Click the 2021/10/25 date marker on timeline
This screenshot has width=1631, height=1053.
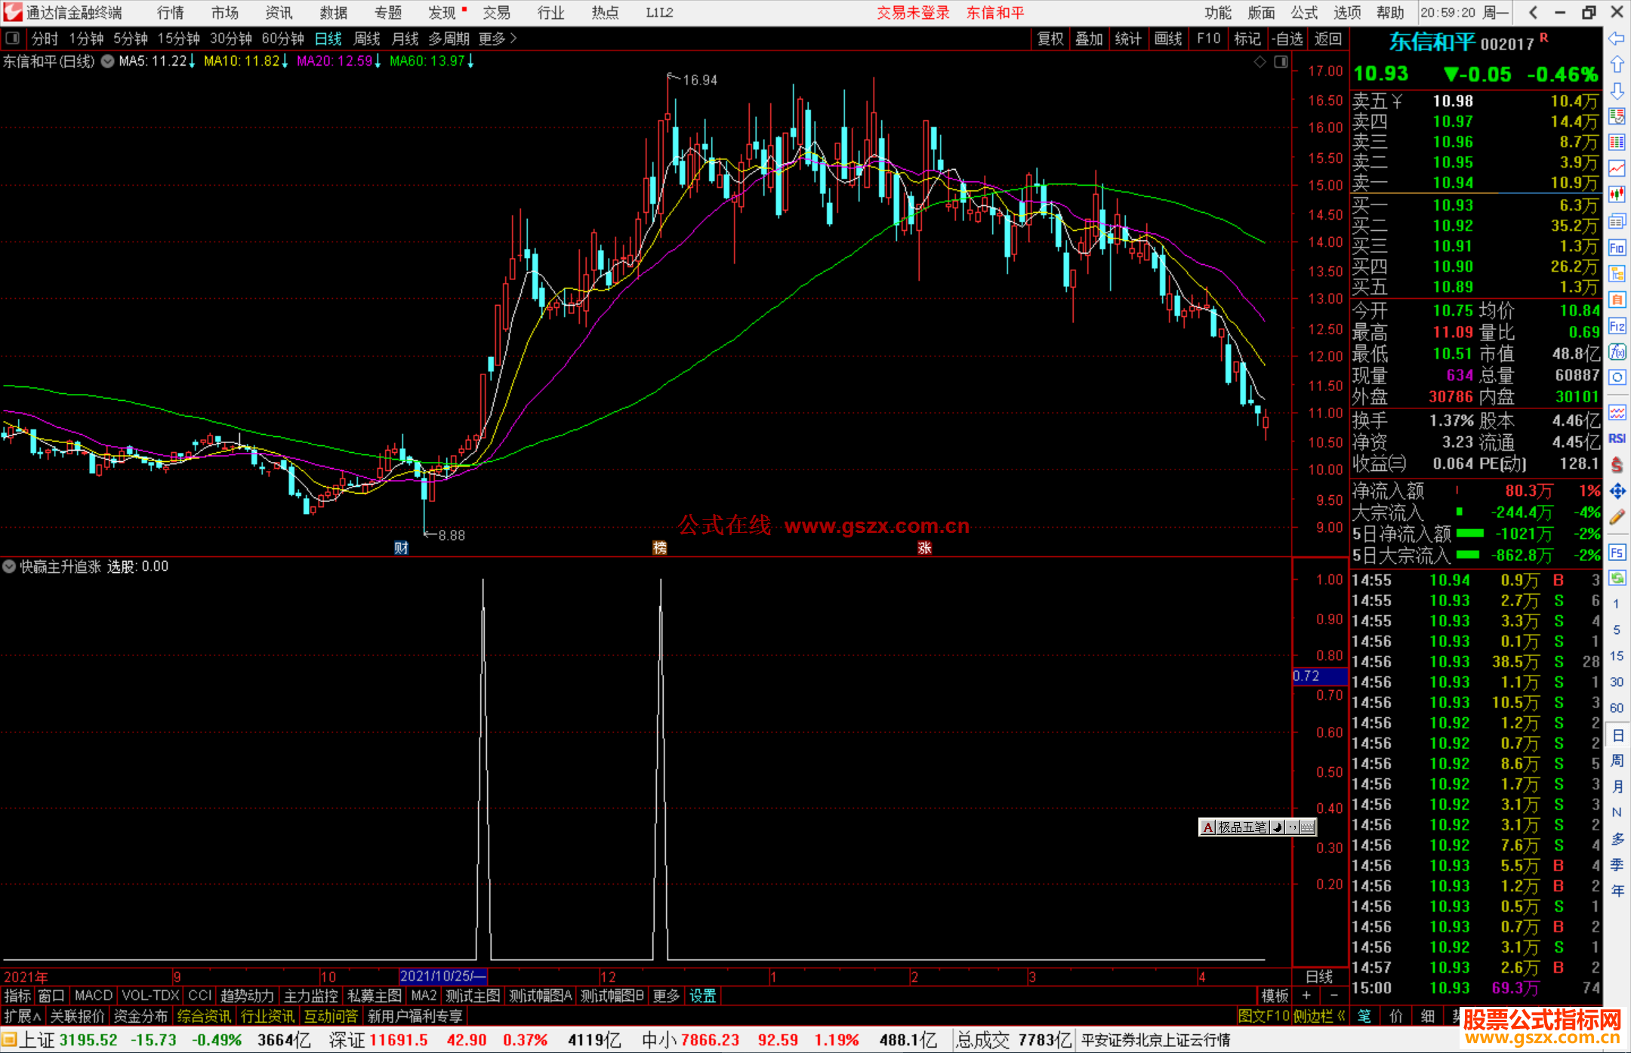(443, 976)
